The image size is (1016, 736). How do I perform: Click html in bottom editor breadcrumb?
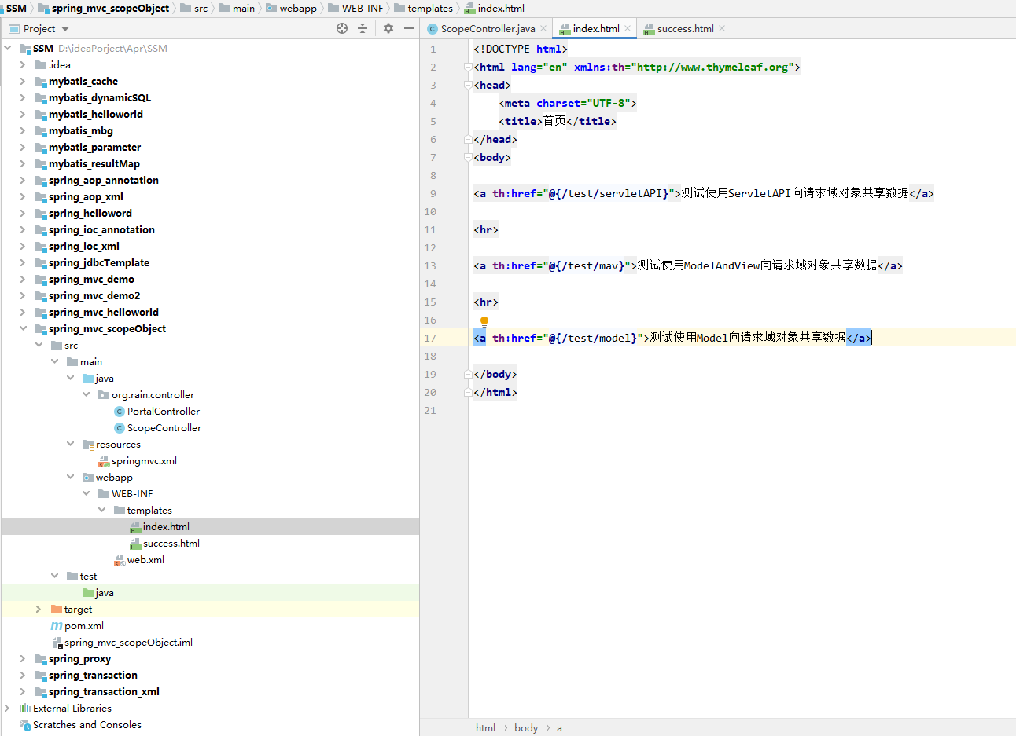pos(485,727)
